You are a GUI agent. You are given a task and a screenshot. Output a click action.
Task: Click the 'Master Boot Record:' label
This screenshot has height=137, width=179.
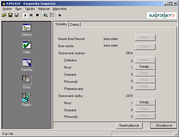pos(72,39)
